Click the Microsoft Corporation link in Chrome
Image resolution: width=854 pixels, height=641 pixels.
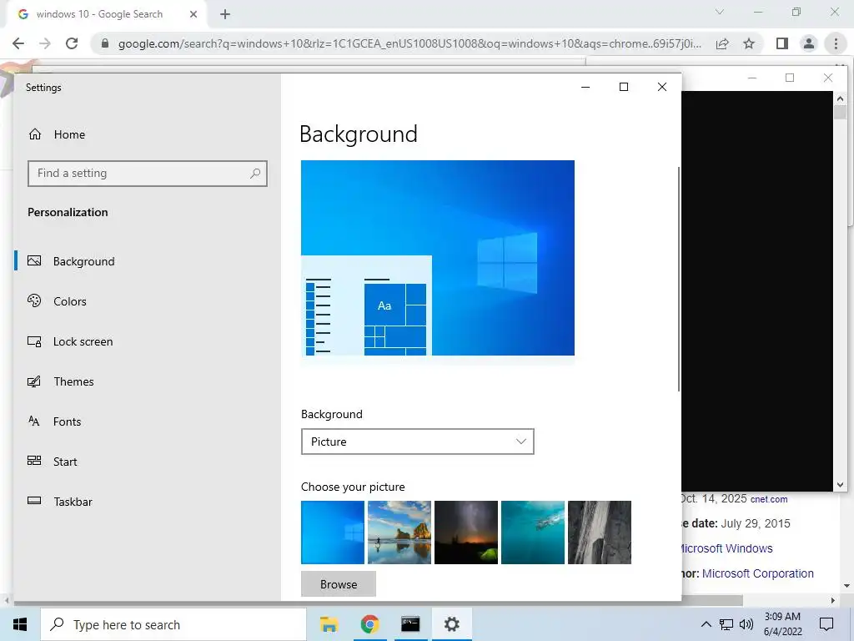click(757, 573)
